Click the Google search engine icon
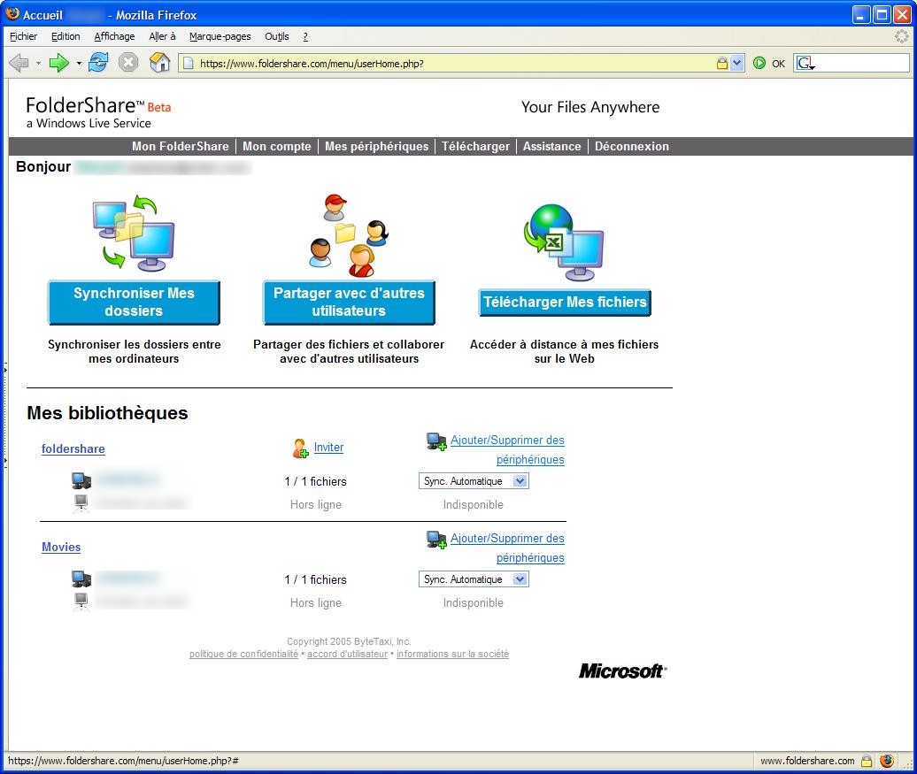 pos(805,63)
